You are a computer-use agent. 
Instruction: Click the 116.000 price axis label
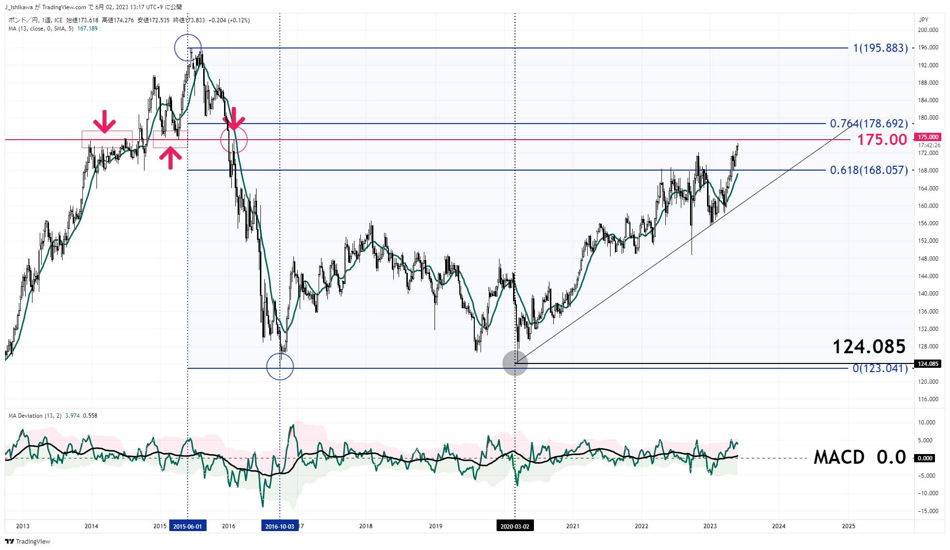[x=928, y=399]
